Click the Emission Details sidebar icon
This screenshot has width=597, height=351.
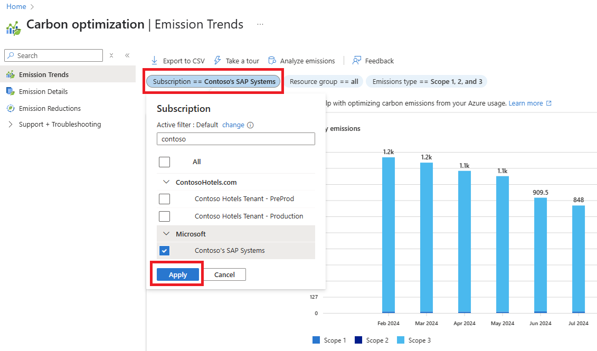pos(10,91)
